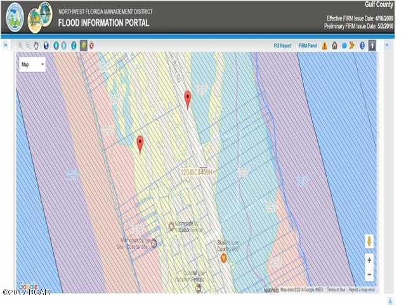This screenshot has height=305, width=406.
Task: Open the Map type dropdown
Action: pyautogui.click(x=32, y=65)
